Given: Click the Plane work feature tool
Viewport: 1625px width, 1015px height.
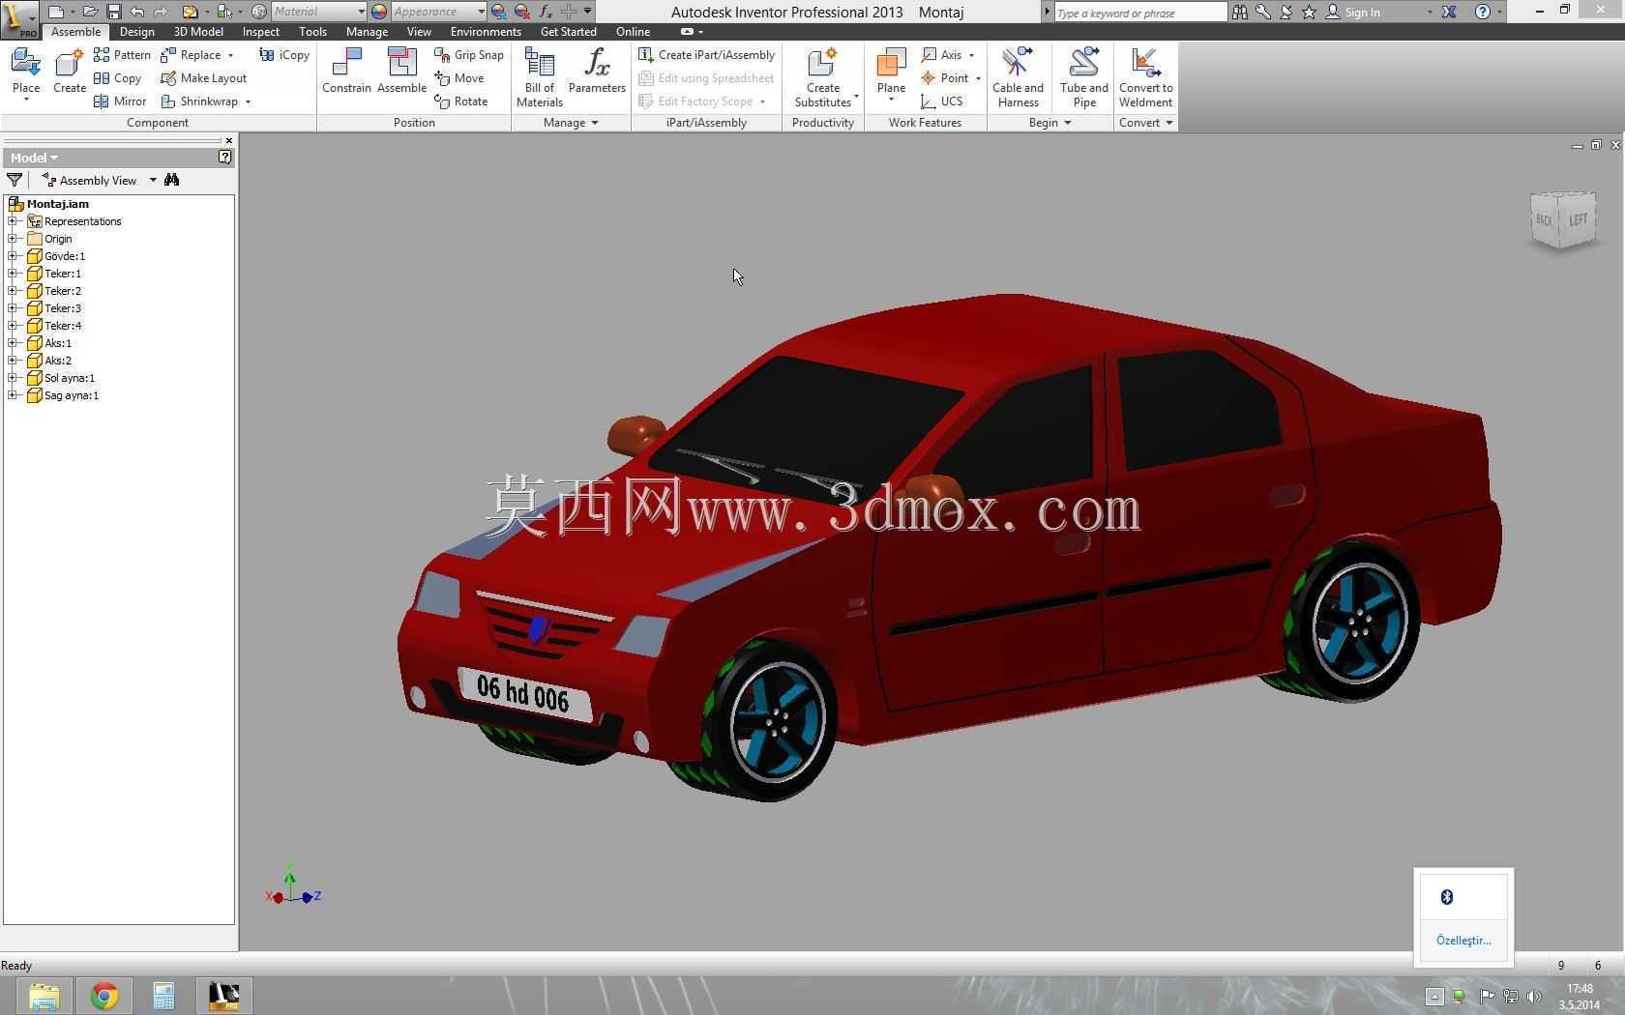Looking at the screenshot, I should tap(891, 72).
